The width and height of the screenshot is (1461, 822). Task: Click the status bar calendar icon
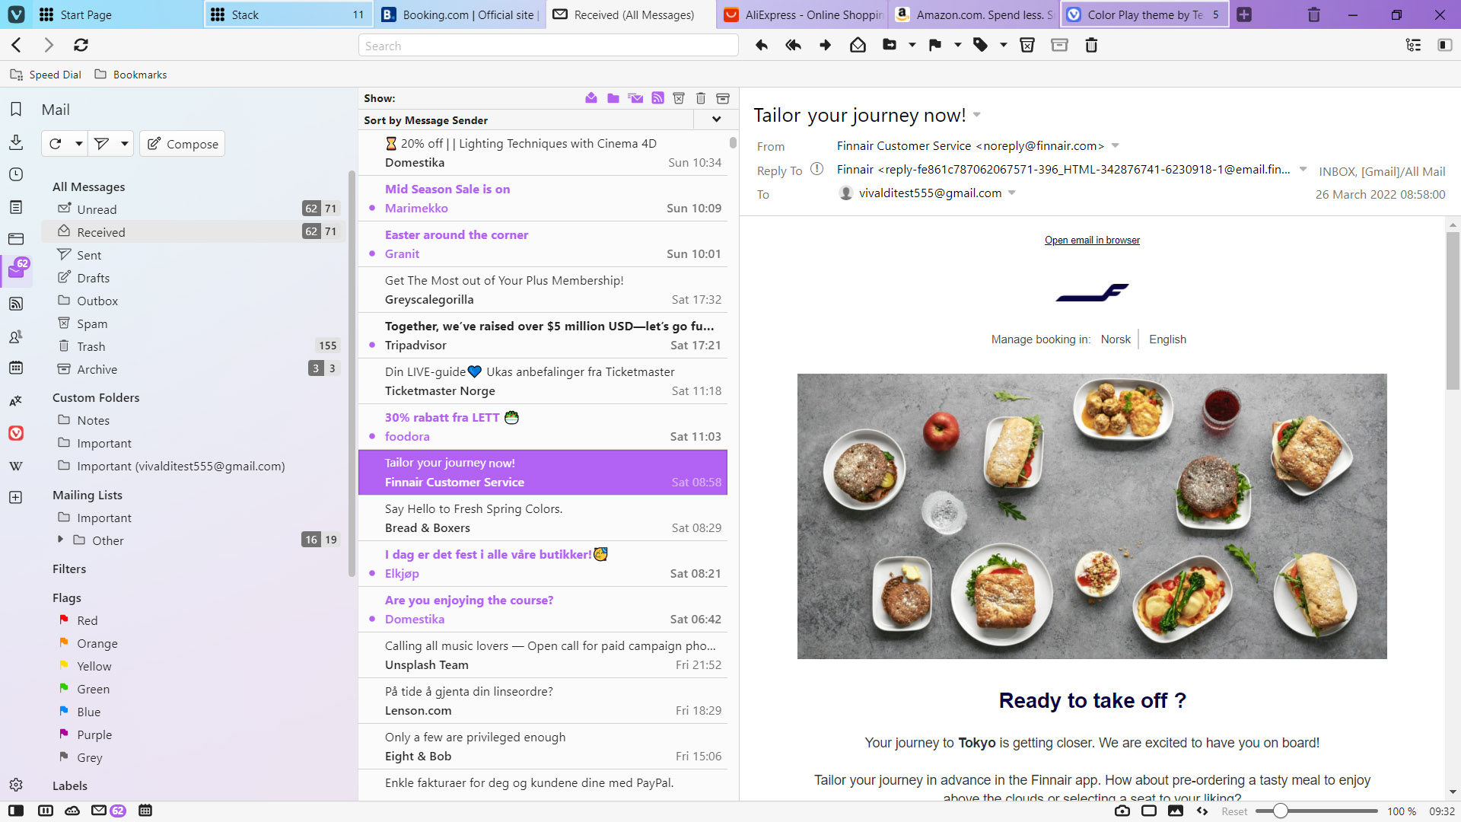tap(145, 811)
